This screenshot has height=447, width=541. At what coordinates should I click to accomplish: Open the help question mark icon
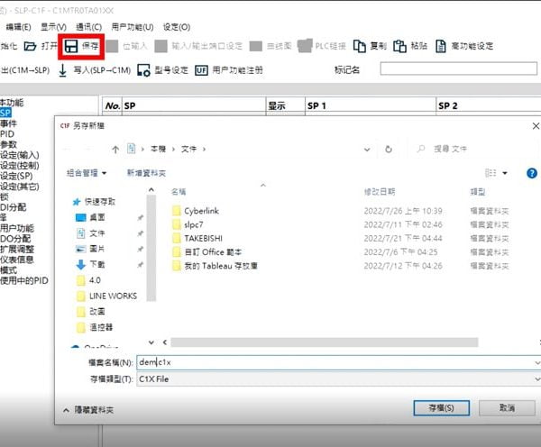pos(531,172)
